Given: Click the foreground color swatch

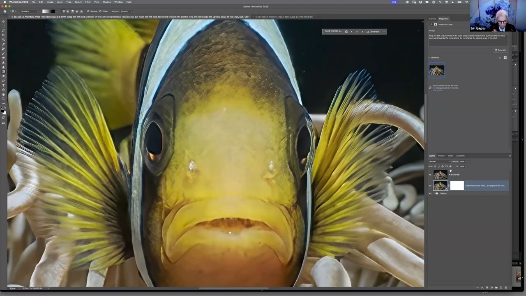Looking at the screenshot, I should point(2,111).
